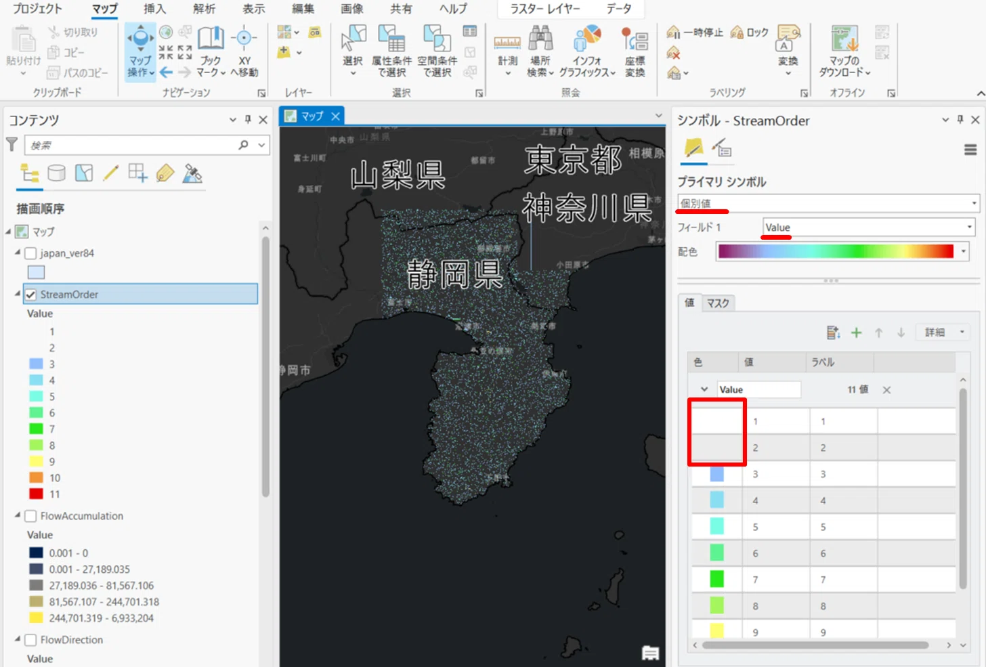The image size is (986, 667).
Task: Switch to List By Editing pencil view
Action: pyautogui.click(x=111, y=174)
